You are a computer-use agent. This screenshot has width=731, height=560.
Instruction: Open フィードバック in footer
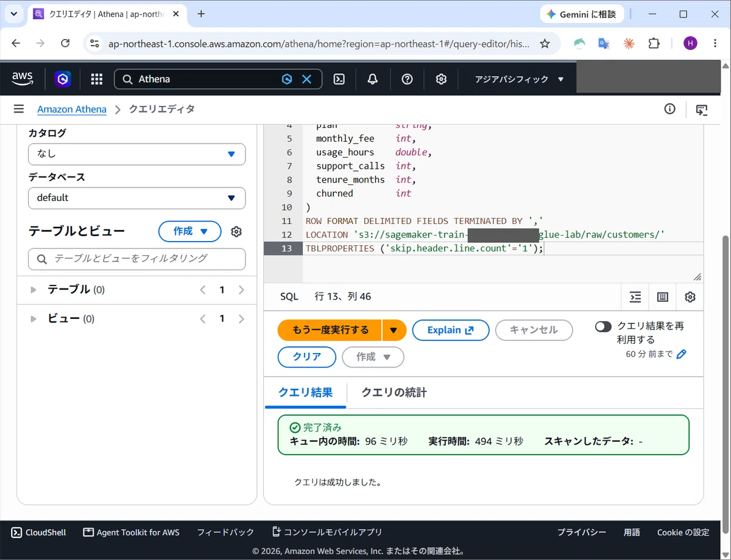(x=225, y=533)
